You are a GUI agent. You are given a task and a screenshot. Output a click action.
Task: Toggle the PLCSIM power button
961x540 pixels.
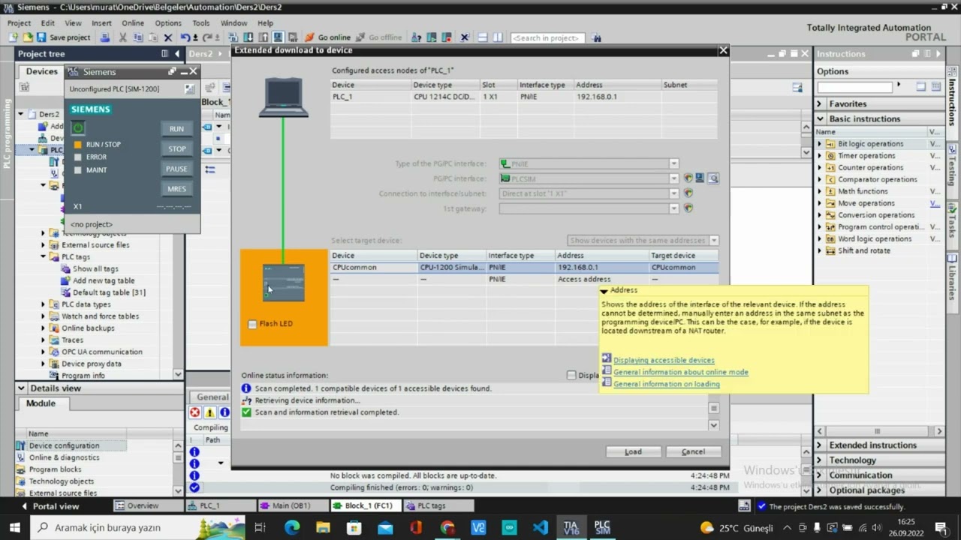coord(78,128)
